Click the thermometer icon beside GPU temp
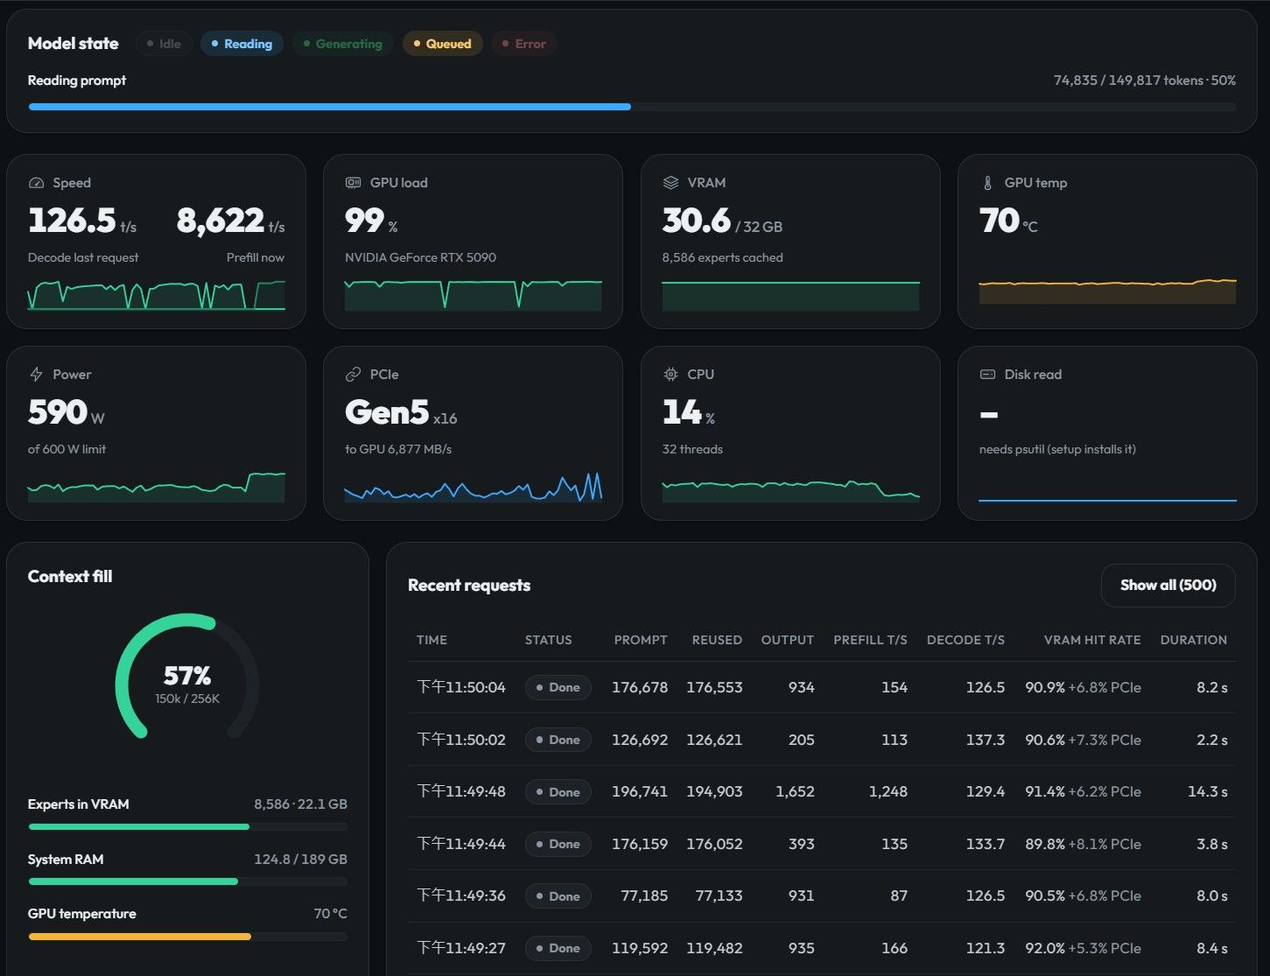 coord(987,183)
